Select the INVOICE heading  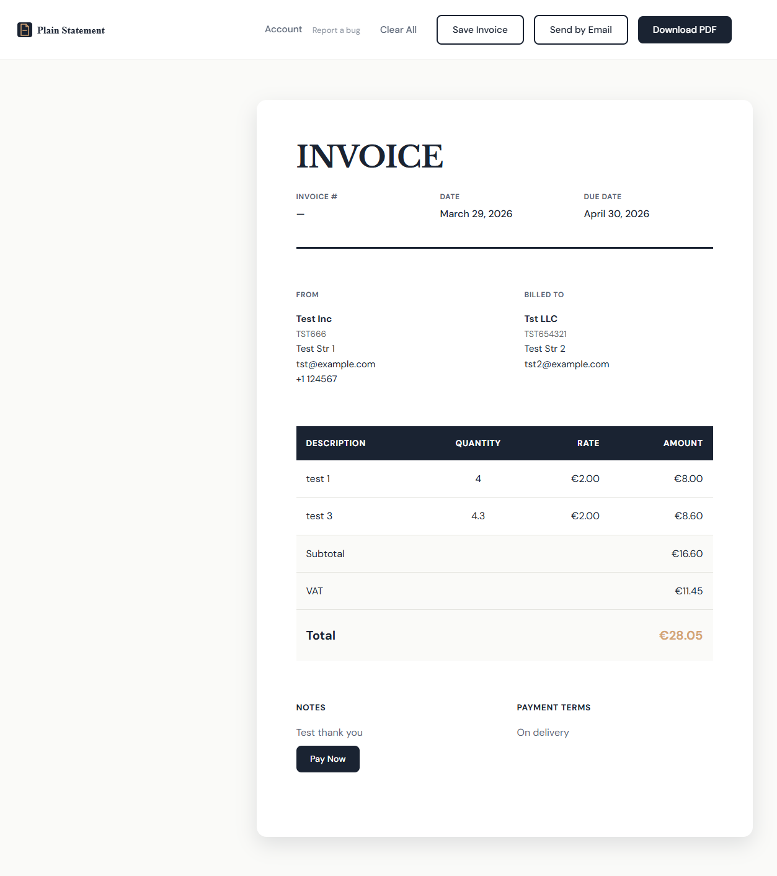(370, 156)
